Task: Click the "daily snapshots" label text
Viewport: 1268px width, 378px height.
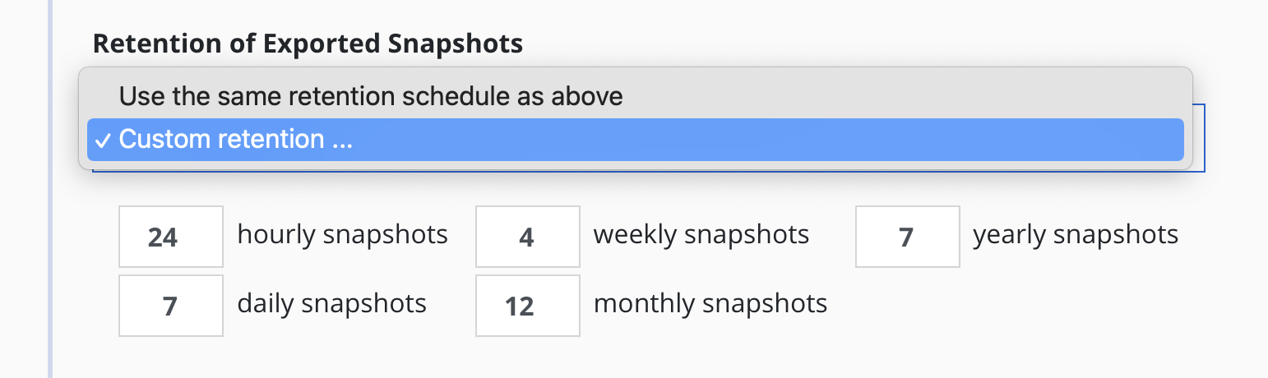Action: pos(331,304)
